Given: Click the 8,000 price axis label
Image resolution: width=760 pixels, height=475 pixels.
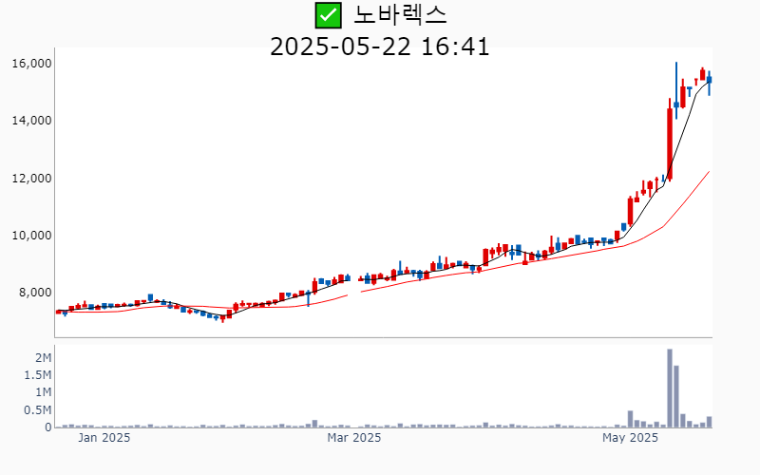Looking at the screenshot, I should pos(35,293).
